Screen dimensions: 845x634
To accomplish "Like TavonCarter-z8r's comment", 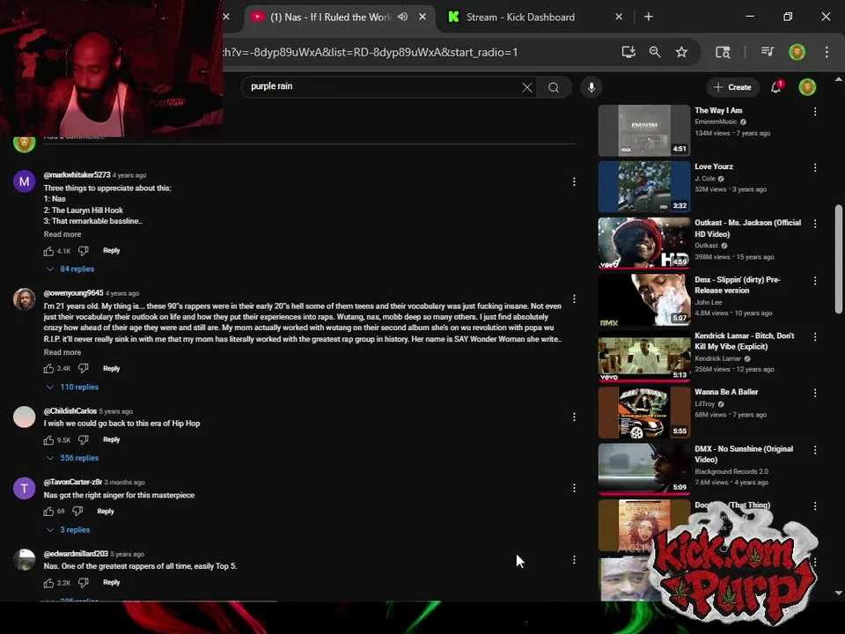I will click(48, 511).
